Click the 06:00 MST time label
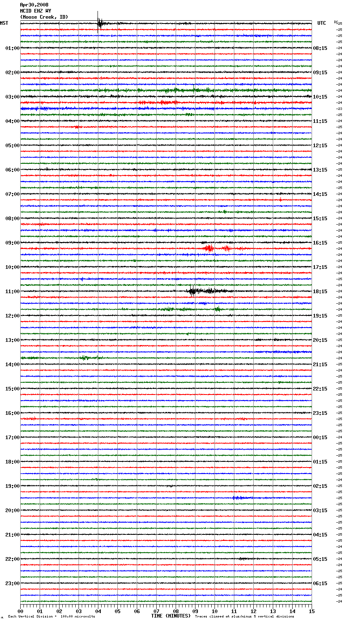344x622 pixels. pos(13,170)
